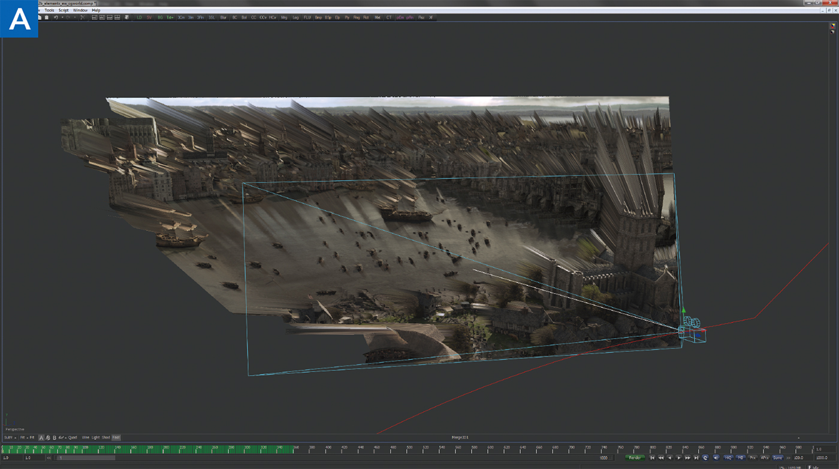
Task: Toggle the audio mute speaker button
Action: (716, 458)
